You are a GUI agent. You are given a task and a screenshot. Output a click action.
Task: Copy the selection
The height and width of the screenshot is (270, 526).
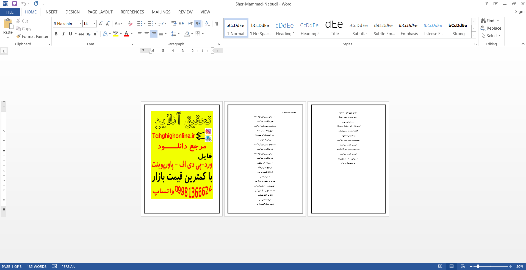click(24, 29)
